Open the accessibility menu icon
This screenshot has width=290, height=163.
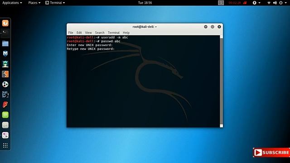[255, 3]
